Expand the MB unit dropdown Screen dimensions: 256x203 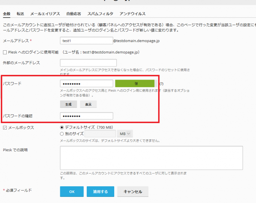(125, 134)
